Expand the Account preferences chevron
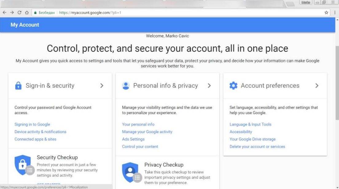Screen dimensions: 339x189 click(x=317, y=86)
